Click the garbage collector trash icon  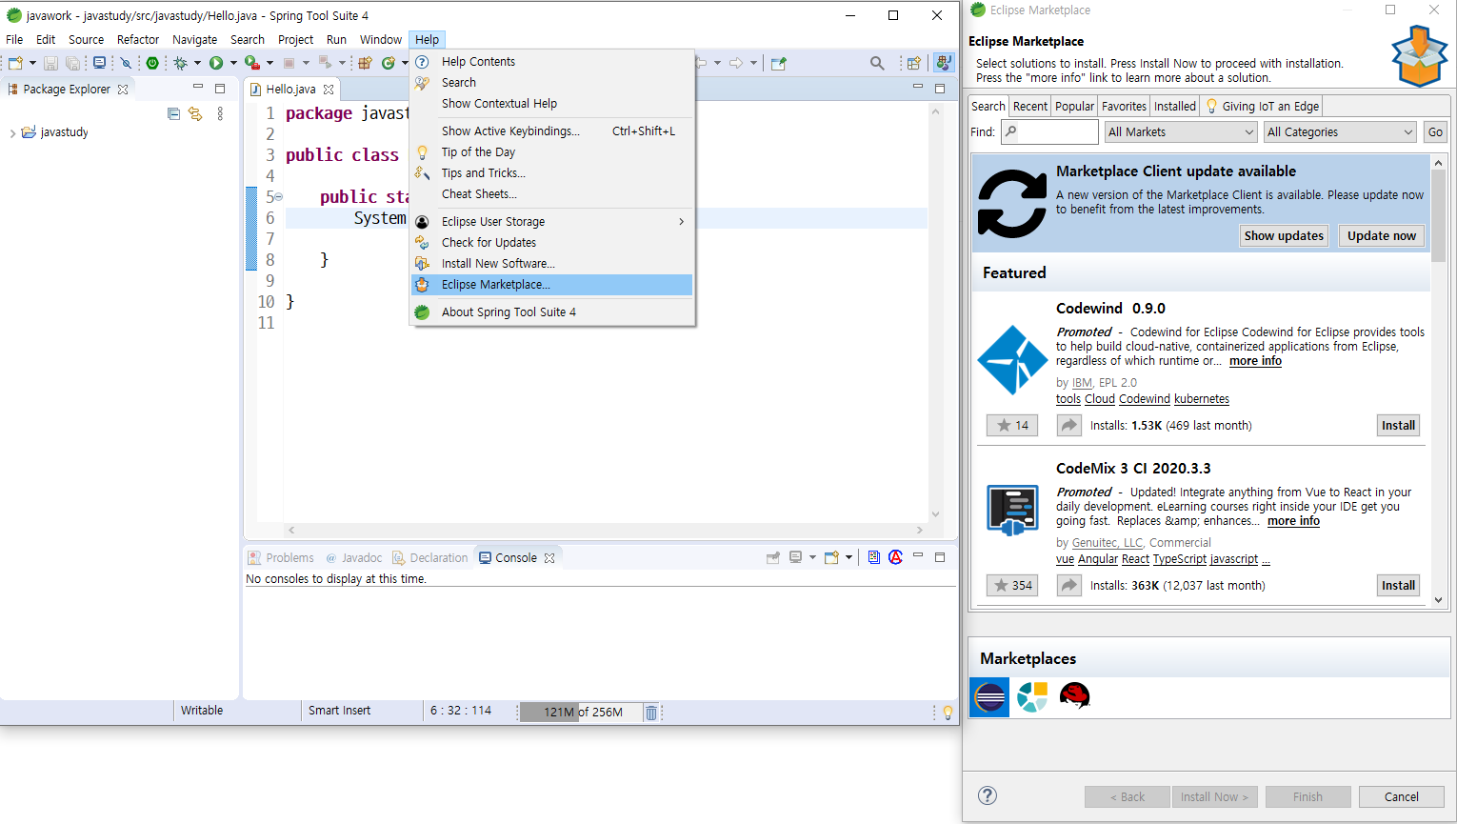(x=651, y=713)
